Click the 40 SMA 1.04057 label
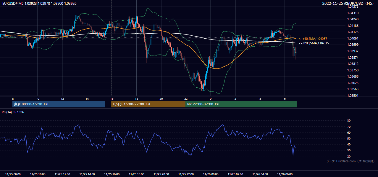 [x=313, y=39]
